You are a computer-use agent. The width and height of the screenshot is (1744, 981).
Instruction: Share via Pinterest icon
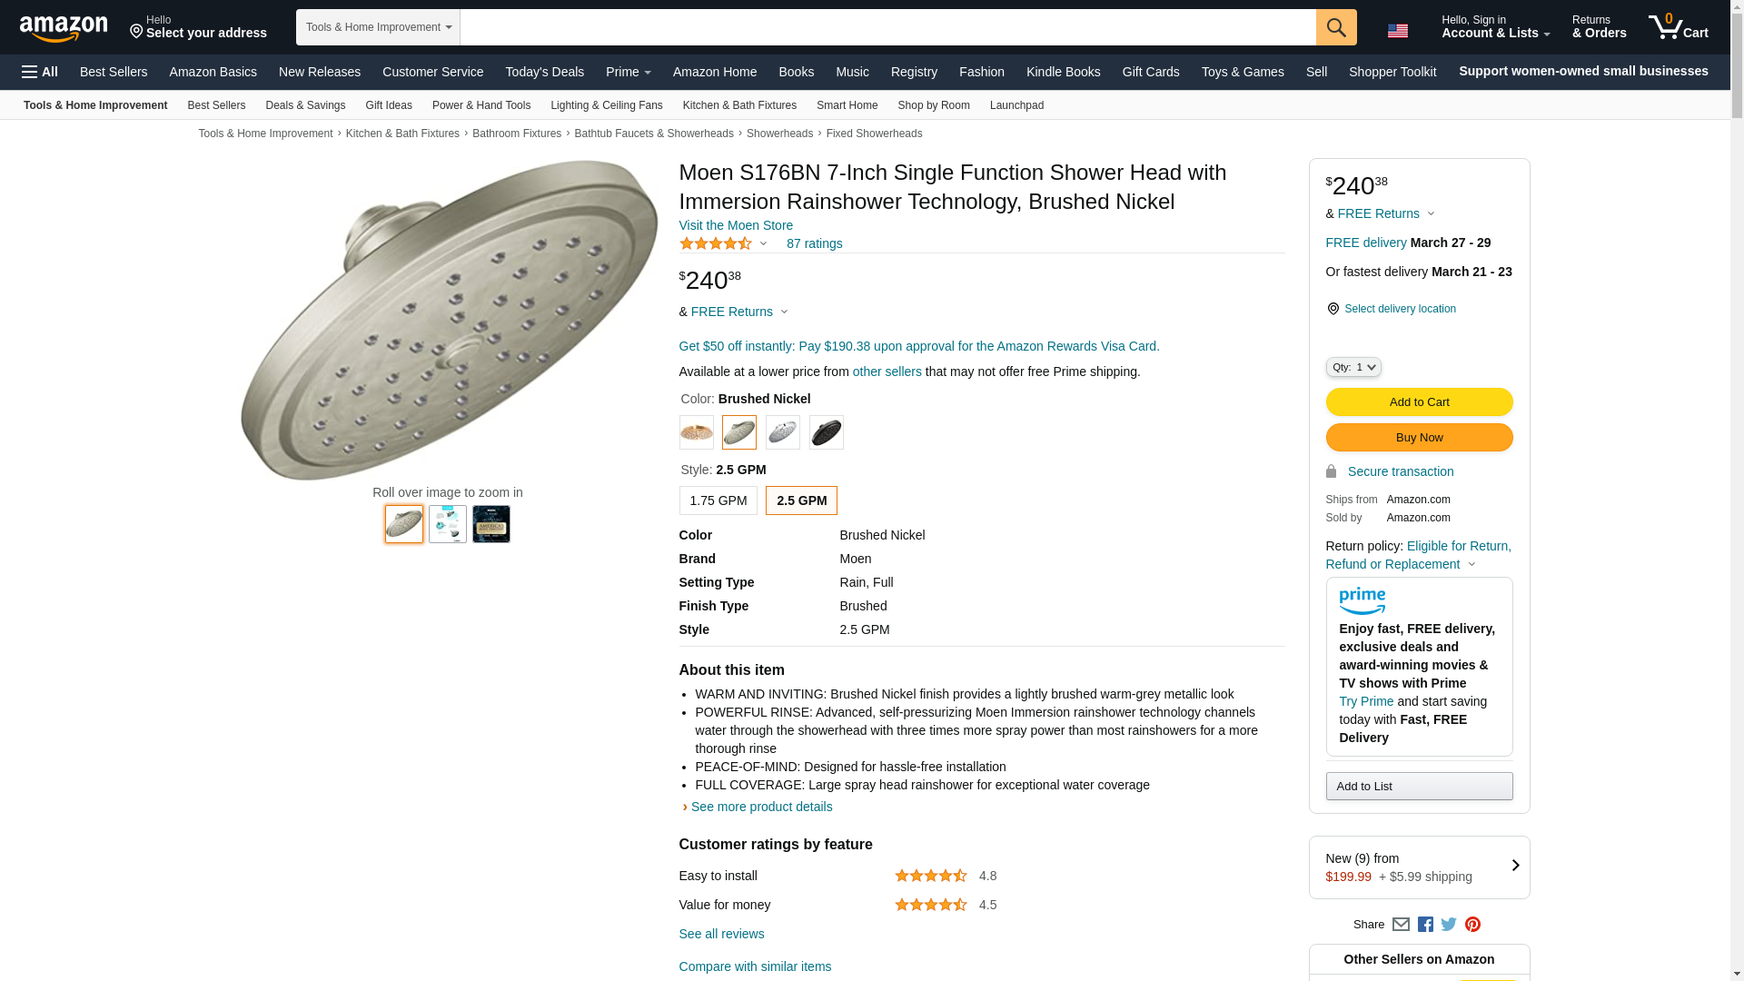pos(1472,925)
